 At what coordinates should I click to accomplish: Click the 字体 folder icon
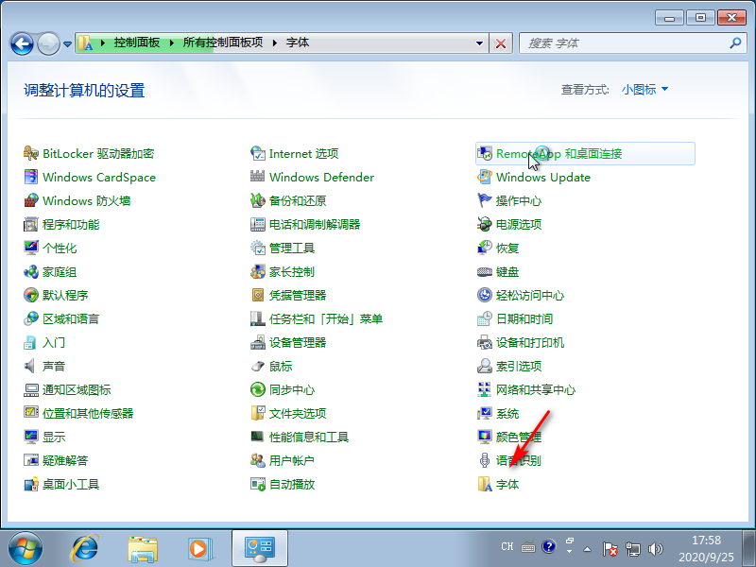point(485,485)
